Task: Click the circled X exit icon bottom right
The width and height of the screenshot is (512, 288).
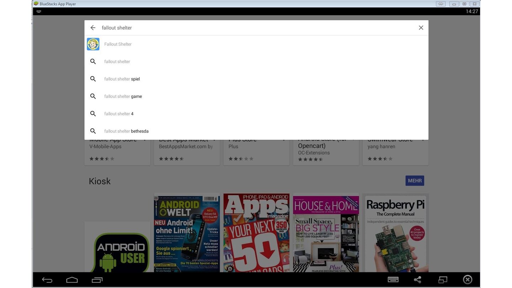Action: 468,280
